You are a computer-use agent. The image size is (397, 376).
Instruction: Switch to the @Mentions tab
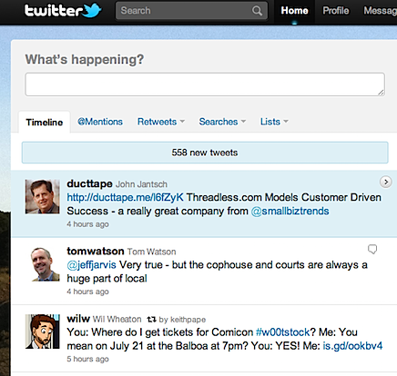pyautogui.click(x=100, y=122)
